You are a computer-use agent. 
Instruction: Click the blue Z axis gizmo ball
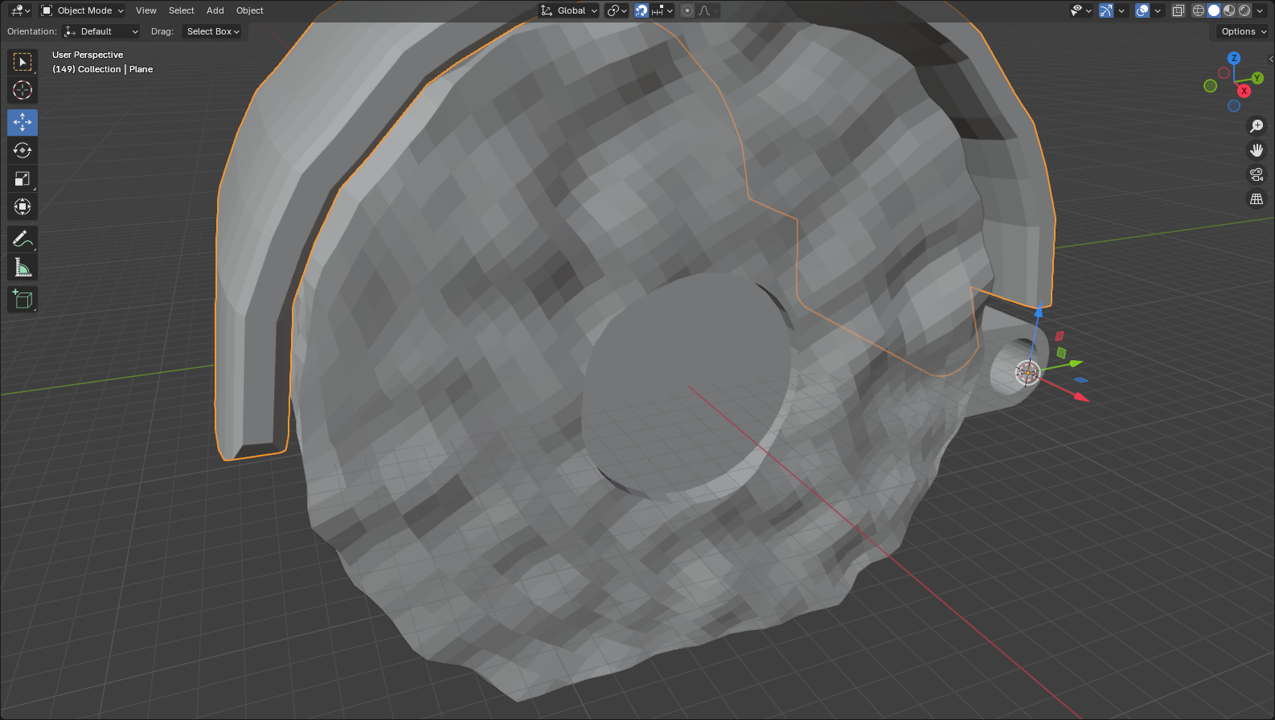[x=1234, y=58]
